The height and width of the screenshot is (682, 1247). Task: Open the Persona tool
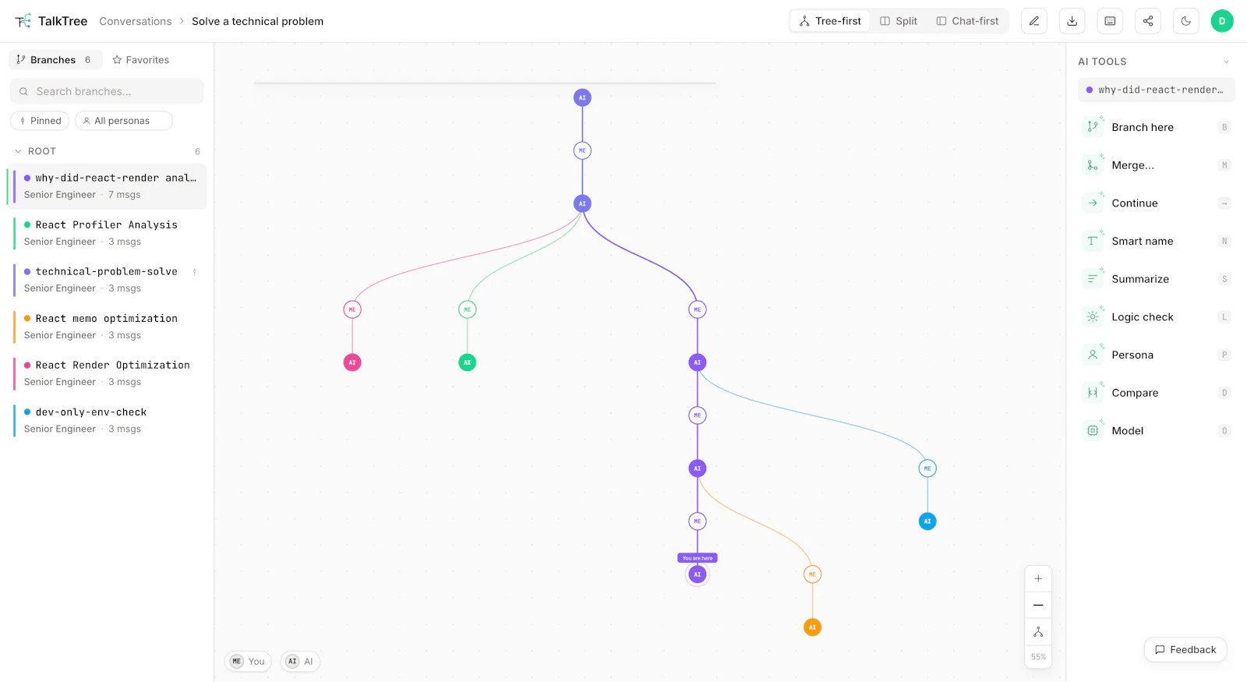(1157, 355)
